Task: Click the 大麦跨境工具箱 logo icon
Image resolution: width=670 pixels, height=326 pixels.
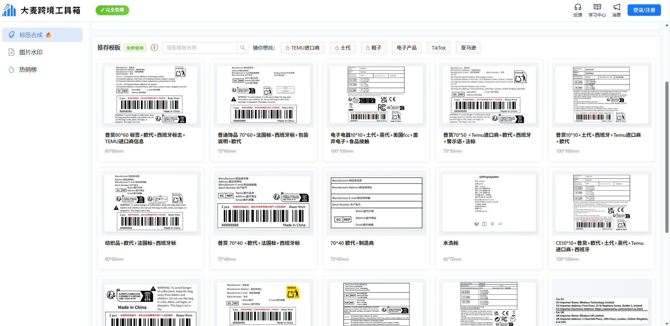Action: pos(9,10)
